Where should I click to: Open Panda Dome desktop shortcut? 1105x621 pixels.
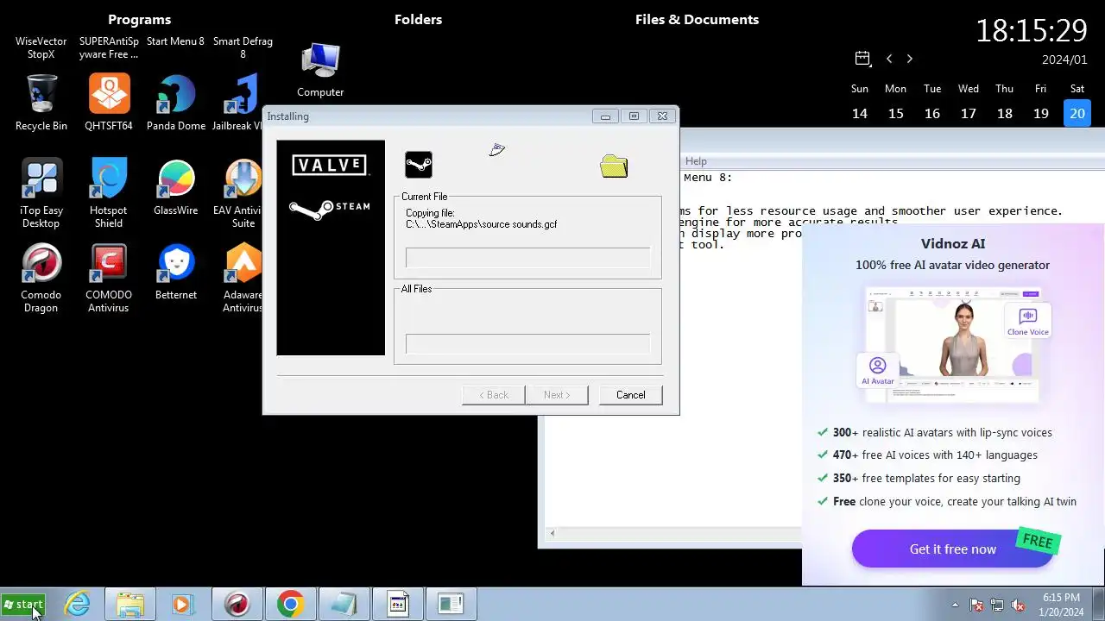coord(176,102)
